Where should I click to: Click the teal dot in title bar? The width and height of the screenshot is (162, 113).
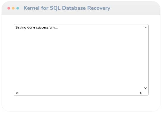(18, 8)
